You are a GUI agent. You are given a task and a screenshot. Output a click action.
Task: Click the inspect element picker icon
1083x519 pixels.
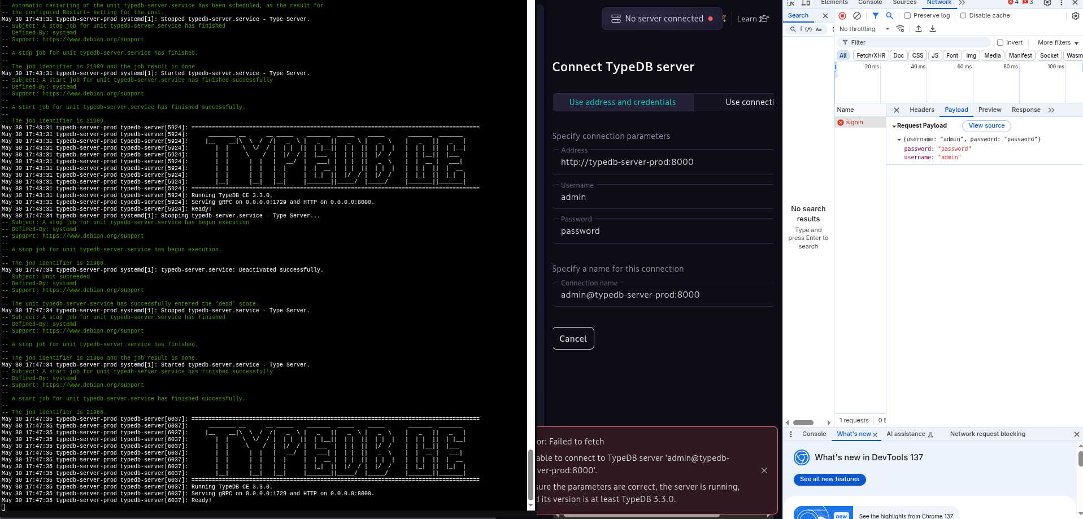tap(791, 3)
